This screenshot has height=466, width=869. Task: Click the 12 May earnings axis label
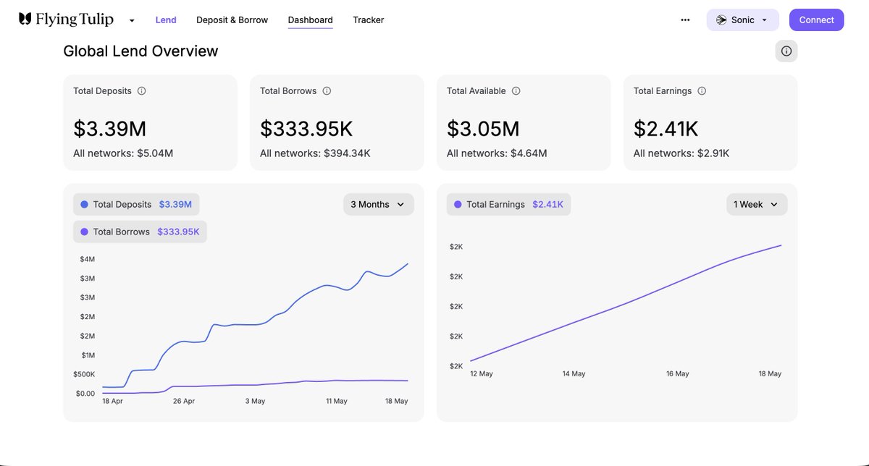coord(482,374)
